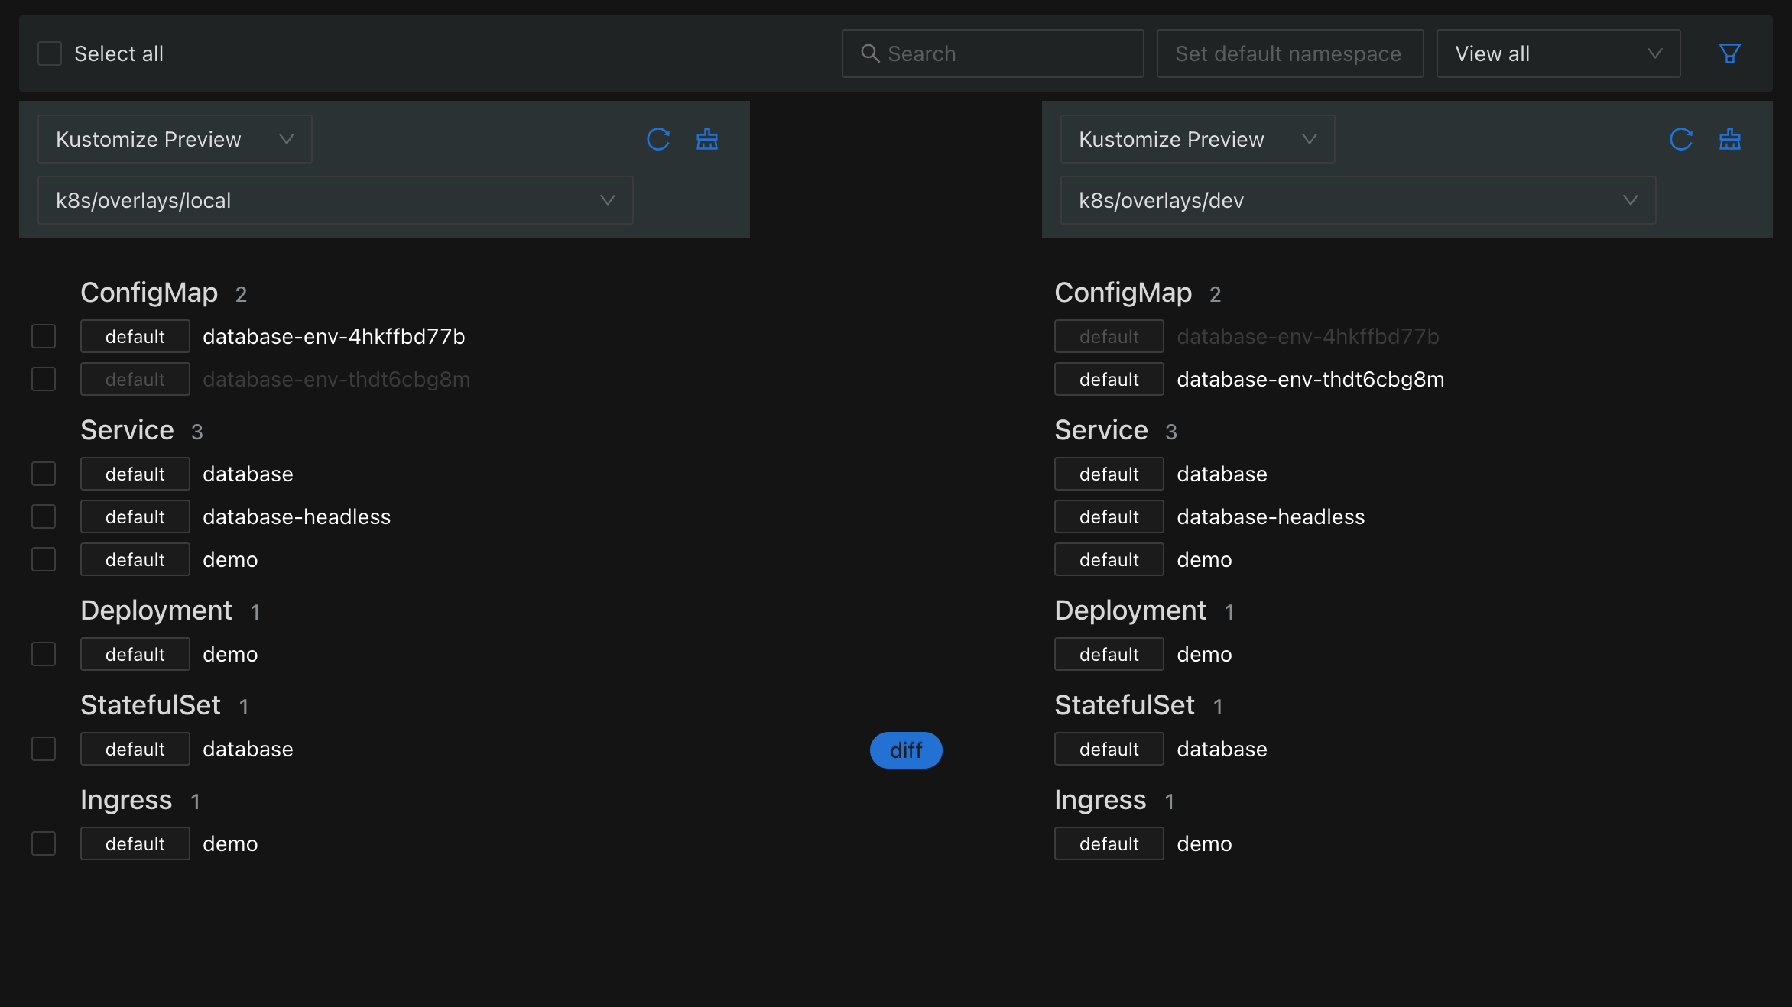The width and height of the screenshot is (1792, 1007).
Task: Click the Set default namespace button
Action: coord(1289,53)
